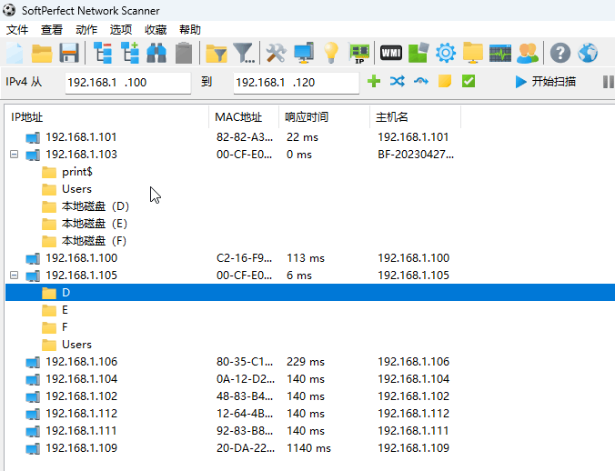615x471 pixels.
Task: Open advanced filter funnel icon
Action: click(244, 53)
